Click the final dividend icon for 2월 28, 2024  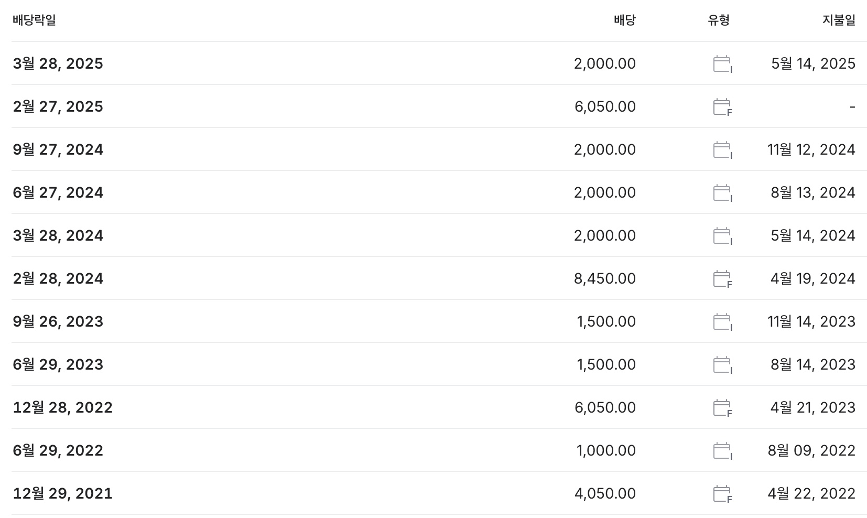(x=722, y=279)
